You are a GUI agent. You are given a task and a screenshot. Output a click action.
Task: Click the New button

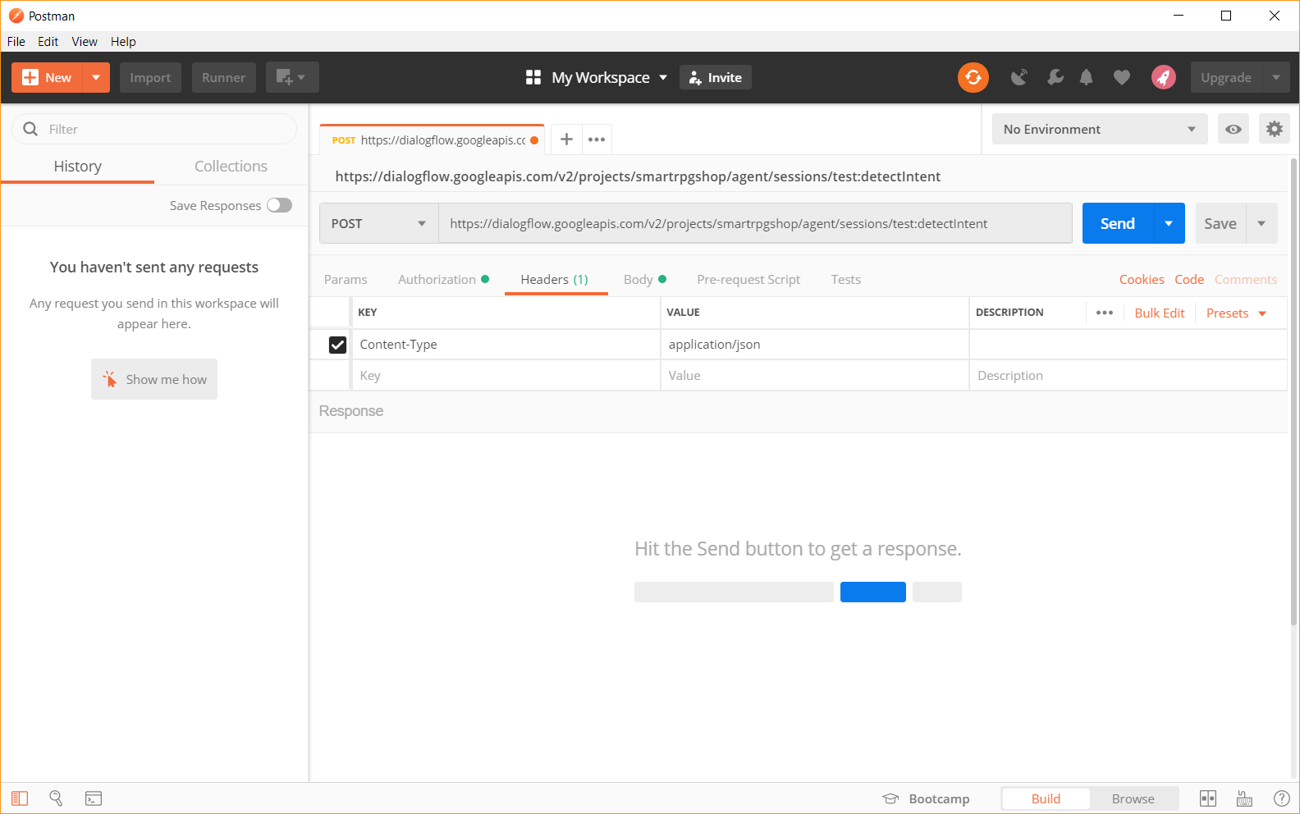48,77
